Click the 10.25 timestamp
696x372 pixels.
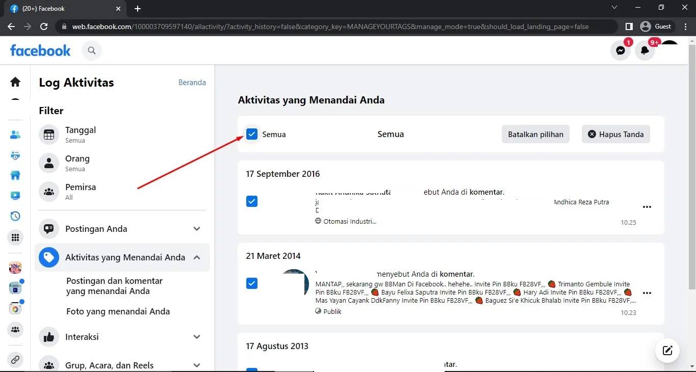pyautogui.click(x=628, y=222)
